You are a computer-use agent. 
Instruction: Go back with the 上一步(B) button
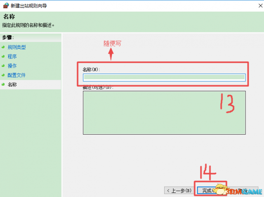coord(179,190)
